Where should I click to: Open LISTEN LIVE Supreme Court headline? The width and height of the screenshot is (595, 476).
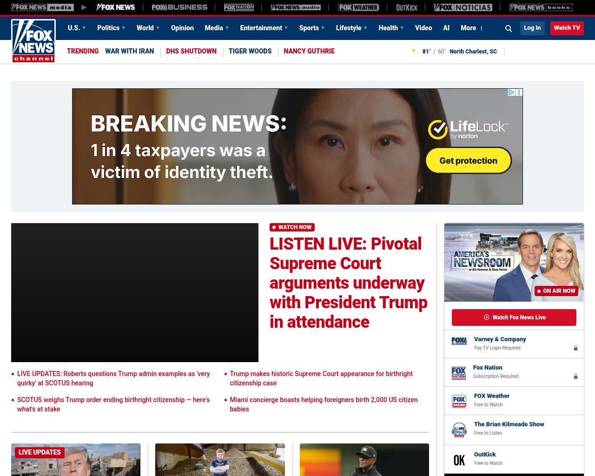click(x=349, y=283)
